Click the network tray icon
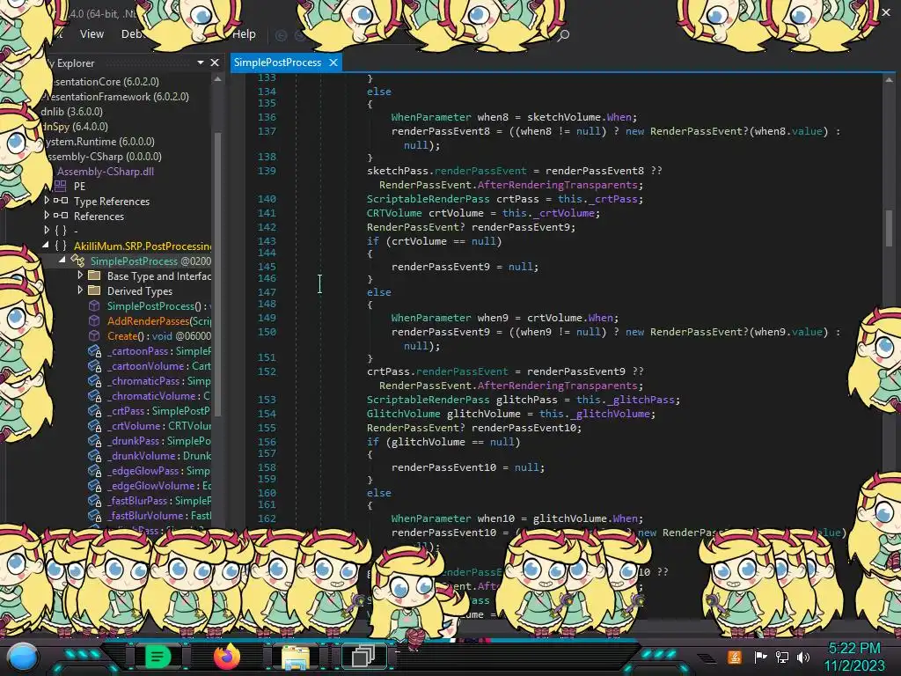 click(x=782, y=657)
